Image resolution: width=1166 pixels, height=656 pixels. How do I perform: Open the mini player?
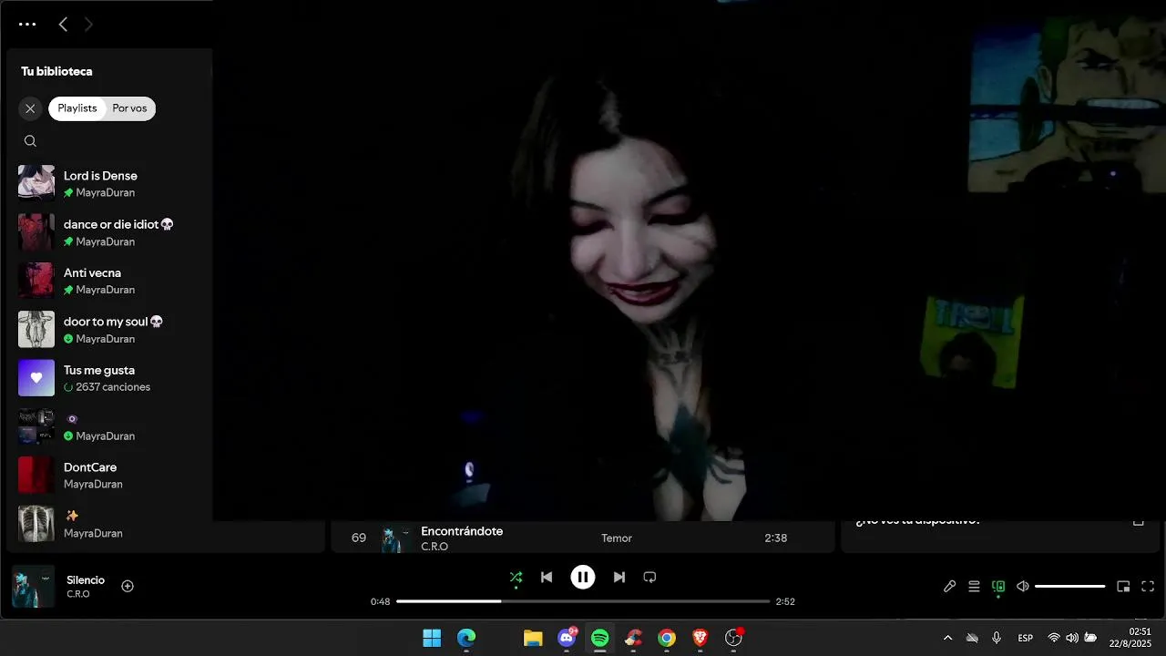(x=1123, y=587)
